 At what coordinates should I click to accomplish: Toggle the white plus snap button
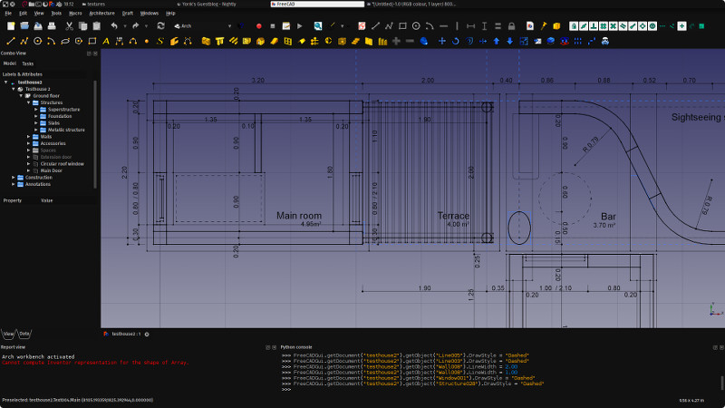pyautogui.click(x=681, y=26)
